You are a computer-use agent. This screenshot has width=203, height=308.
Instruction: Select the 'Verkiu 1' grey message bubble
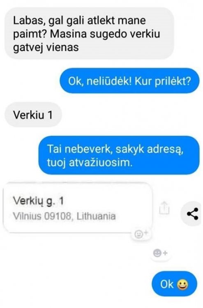pos(33,115)
